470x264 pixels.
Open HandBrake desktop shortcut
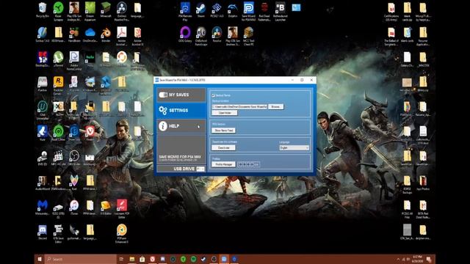pos(74,34)
